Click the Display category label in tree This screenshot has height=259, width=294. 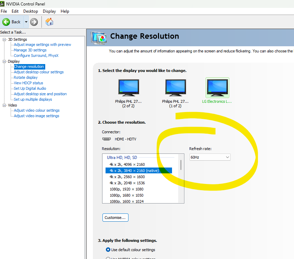tap(14, 61)
